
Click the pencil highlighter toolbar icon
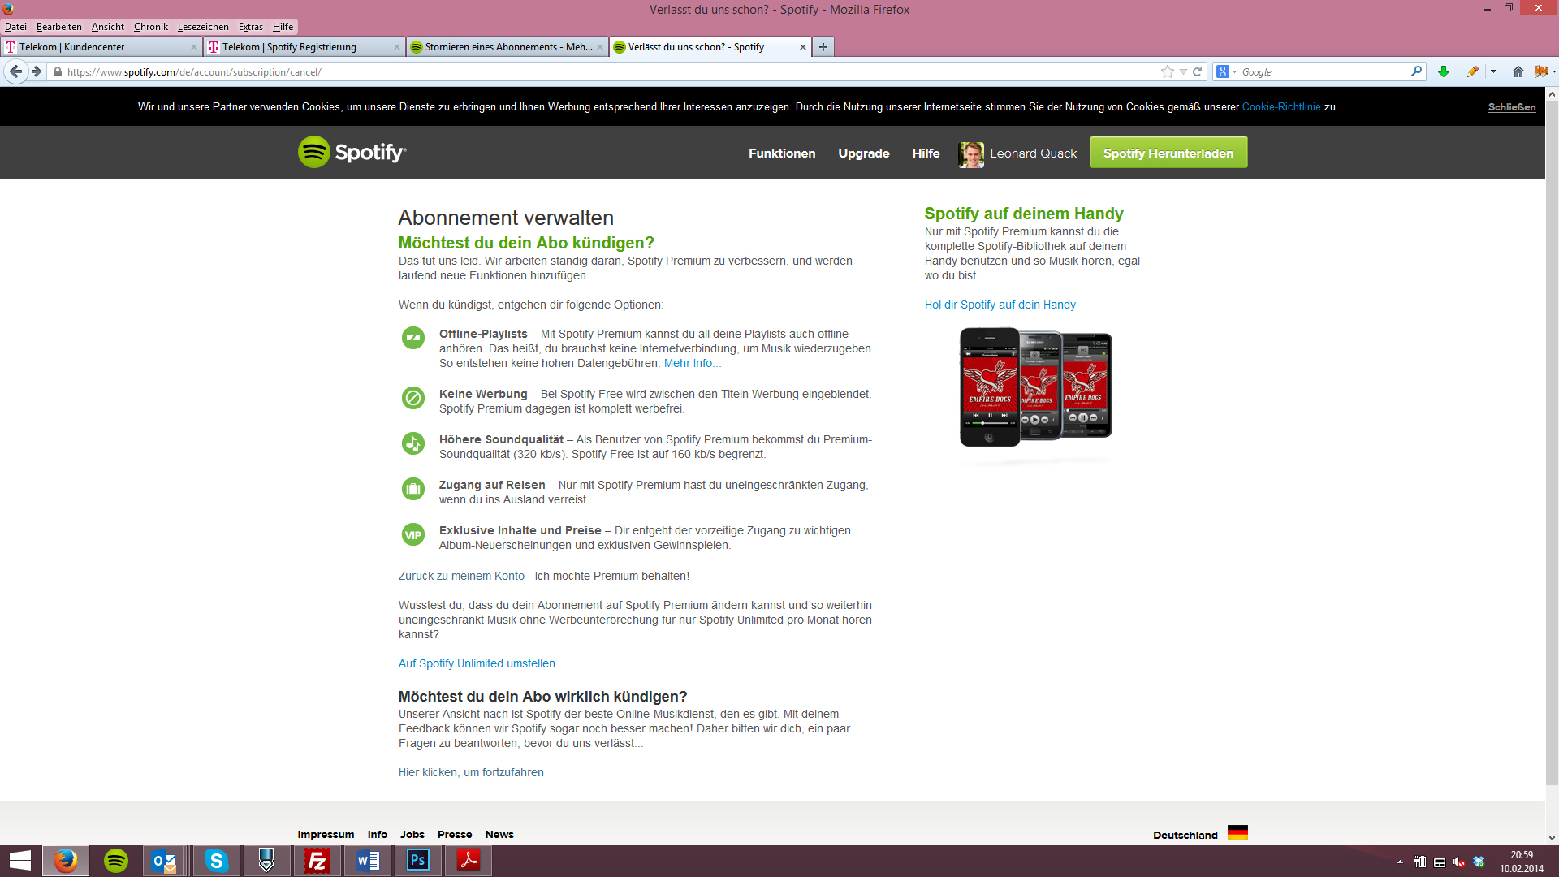point(1472,71)
